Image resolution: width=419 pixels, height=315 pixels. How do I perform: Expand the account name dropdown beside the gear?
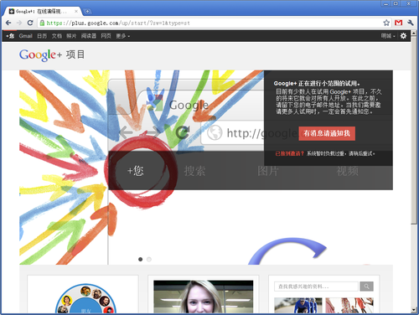pyautogui.click(x=388, y=36)
